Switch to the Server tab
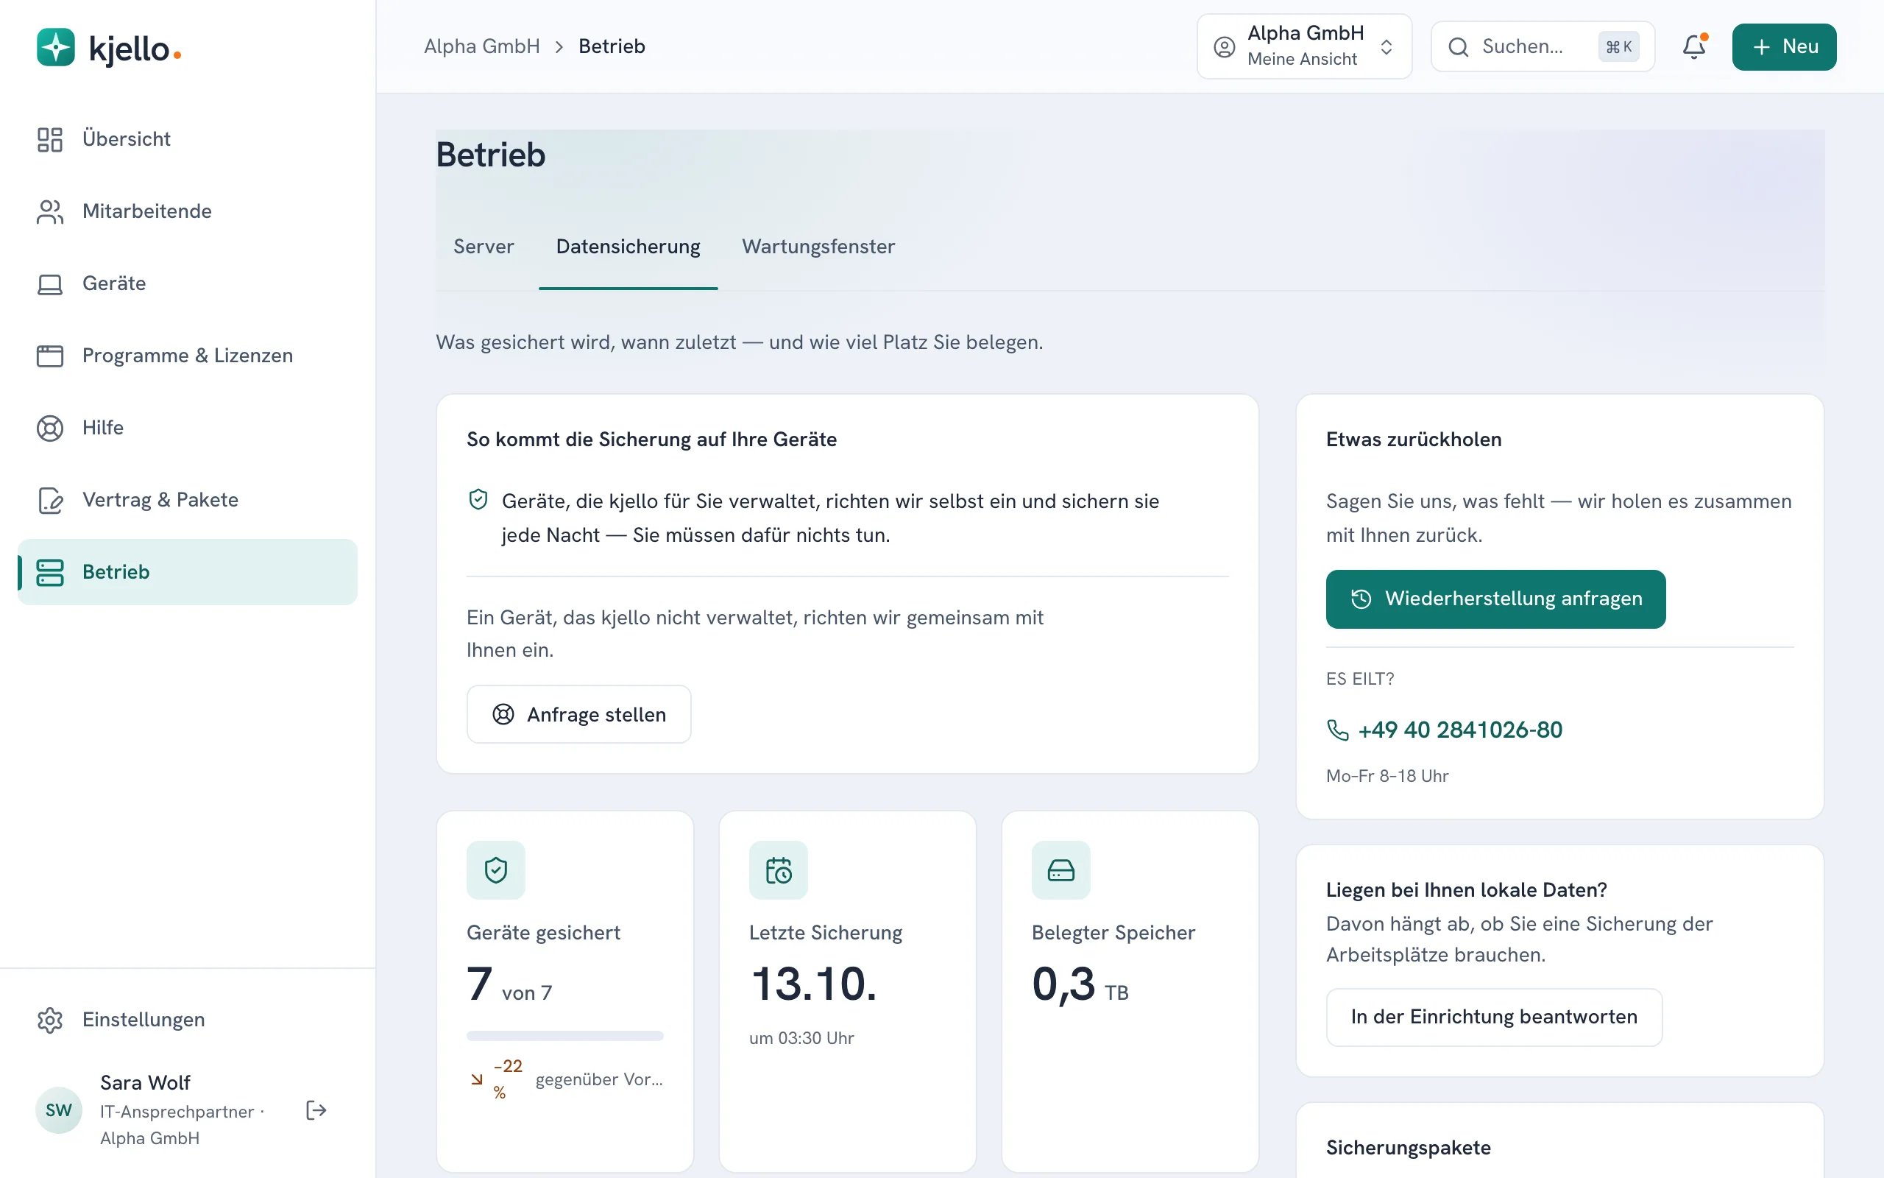The height and width of the screenshot is (1178, 1884). point(484,247)
